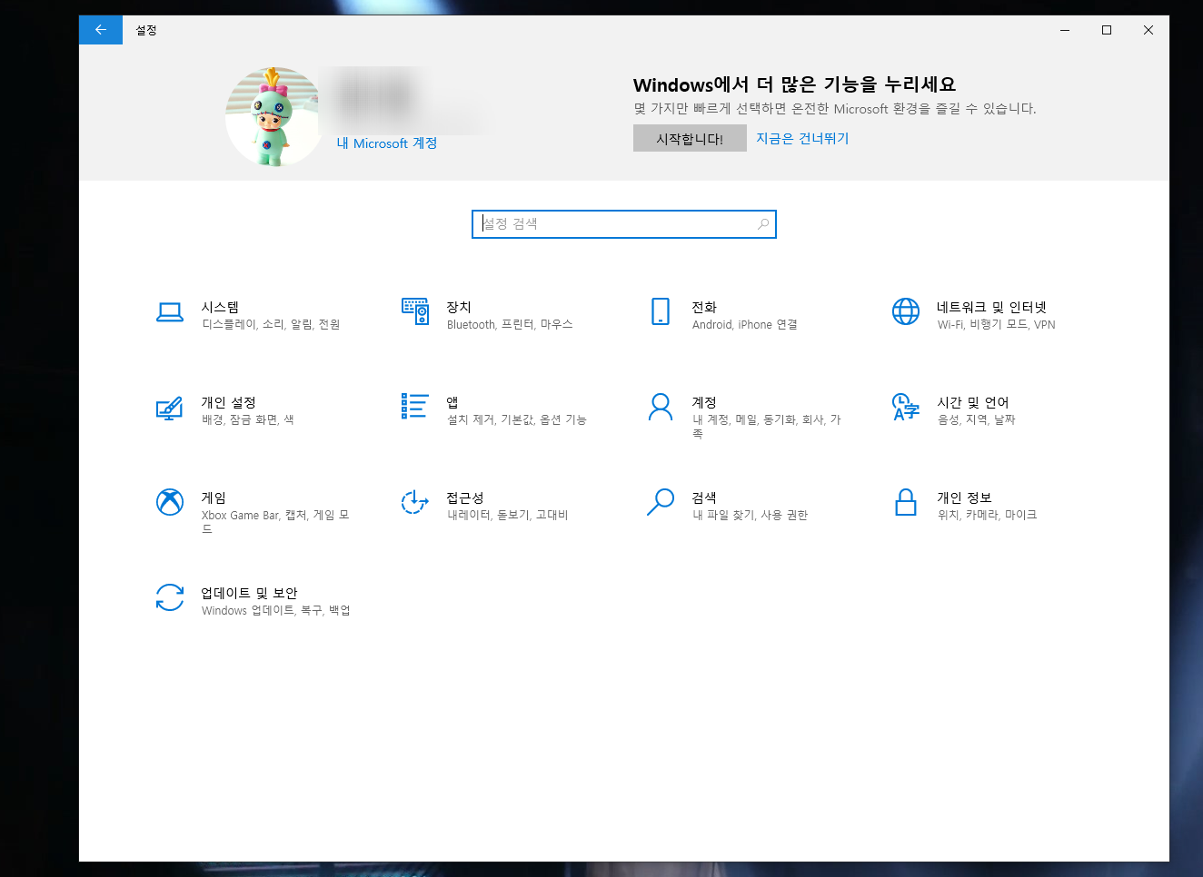
Task: Click 'Android, iPhone 연결' description
Action: point(745,325)
